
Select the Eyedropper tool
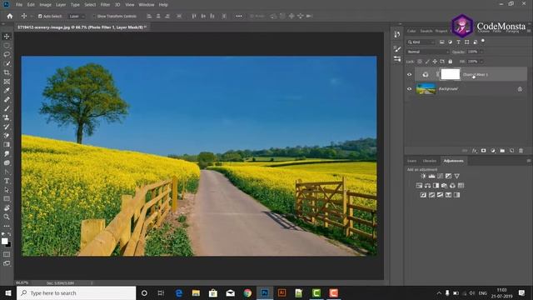tap(7, 91)
